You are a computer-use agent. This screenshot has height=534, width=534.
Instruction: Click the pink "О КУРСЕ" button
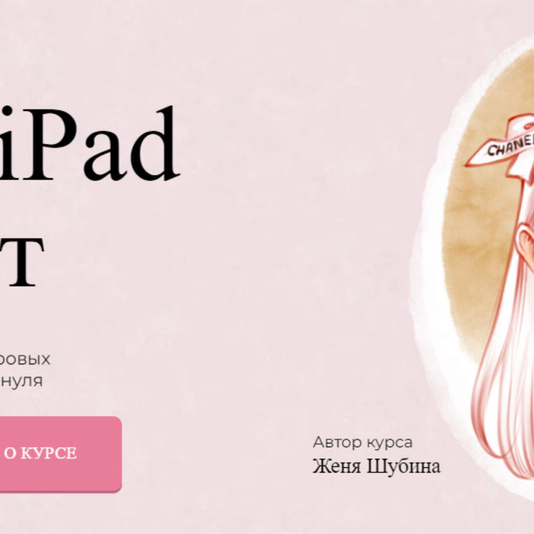(59, 453)
